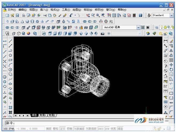Image resolution: width=176 pixels, height=133 pixels.
Task: Select the Spline draw tool
Action: click(x=10, y=79)
